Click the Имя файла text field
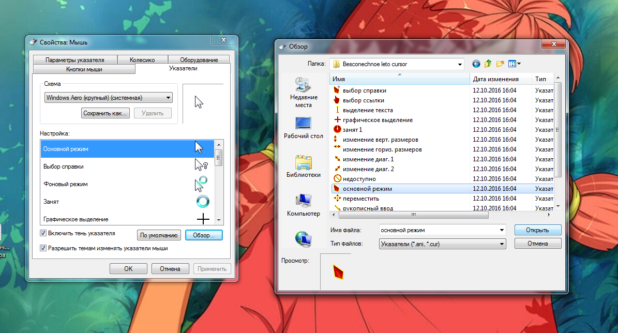This screenshot has height=333, width=618. 438,230
